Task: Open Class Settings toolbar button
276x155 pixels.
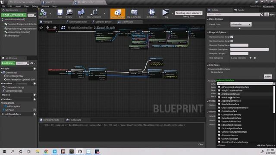Action: (118, 14)
